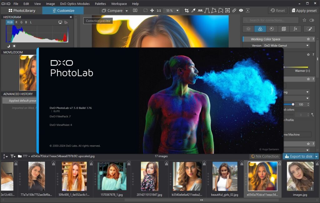Click in the Search for corrections field
320x203 pixels.
271,20
